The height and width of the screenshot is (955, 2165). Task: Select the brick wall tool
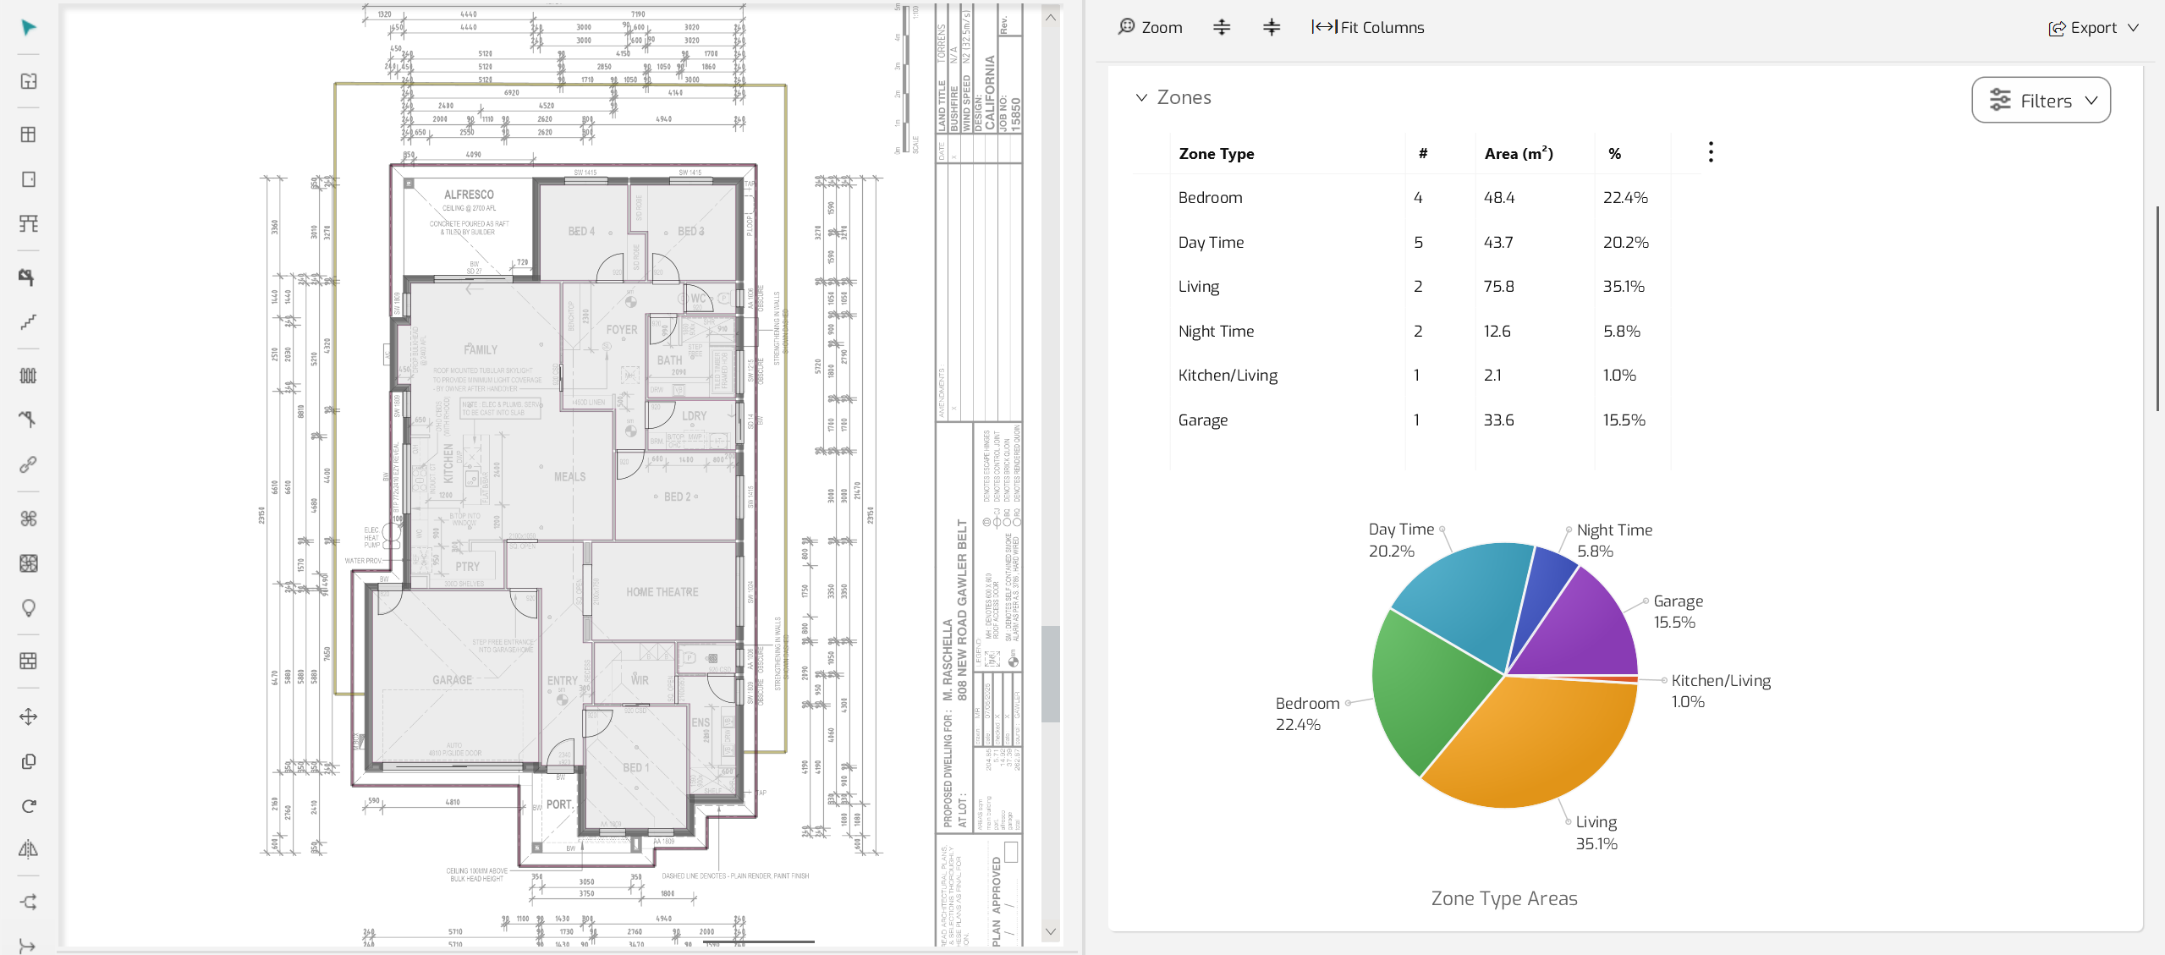28,661
